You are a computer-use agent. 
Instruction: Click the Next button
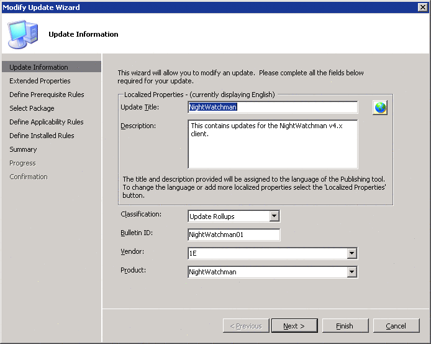[294, 326]
